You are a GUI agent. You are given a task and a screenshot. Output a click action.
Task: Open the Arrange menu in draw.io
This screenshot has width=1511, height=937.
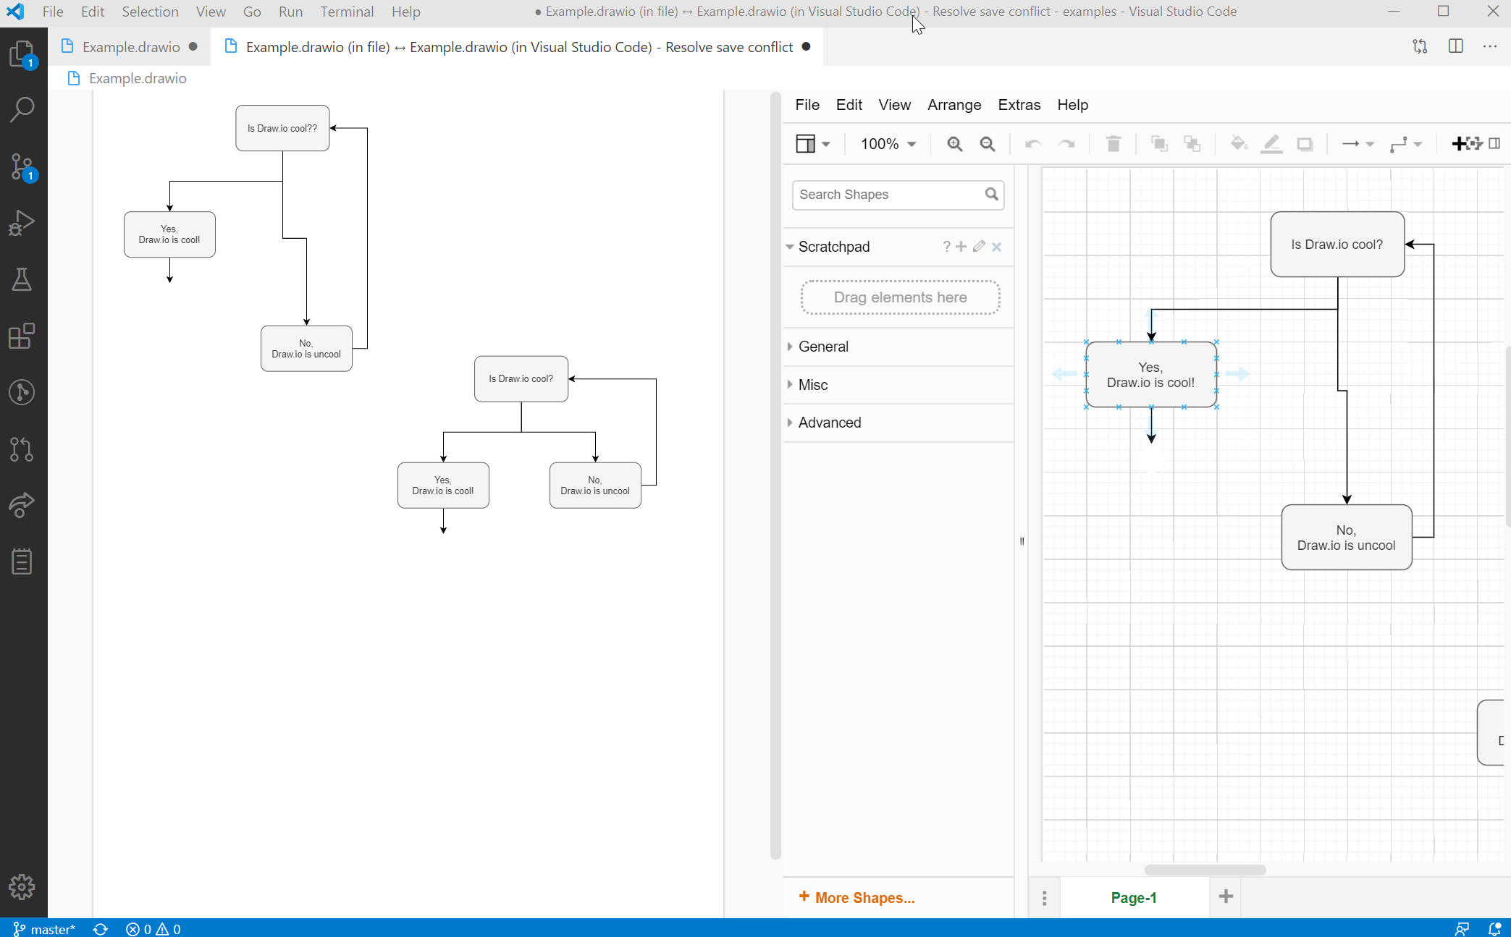click(x=954, y=105)
